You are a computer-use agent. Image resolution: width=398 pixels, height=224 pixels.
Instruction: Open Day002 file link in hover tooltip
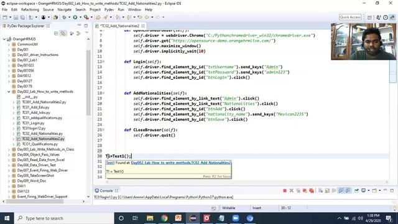pos(181,163)
